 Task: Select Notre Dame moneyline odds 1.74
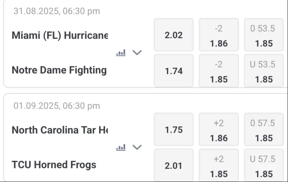pos(174,70)
